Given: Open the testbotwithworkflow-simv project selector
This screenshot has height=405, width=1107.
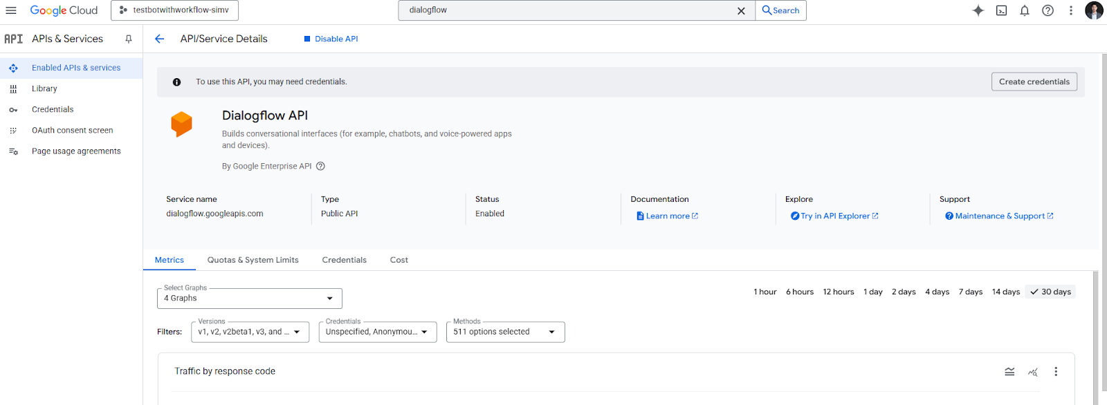Looking at the screenshot, I should 174,10.
